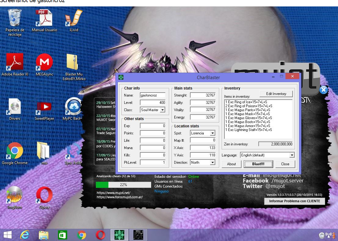338x241 pixels.
Task: Open ImgBurn desktop icon
Action: click(x=15, y=195)
